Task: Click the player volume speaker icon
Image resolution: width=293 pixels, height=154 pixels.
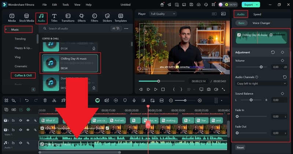Action: pyautogui.click(x=216, y=89)
